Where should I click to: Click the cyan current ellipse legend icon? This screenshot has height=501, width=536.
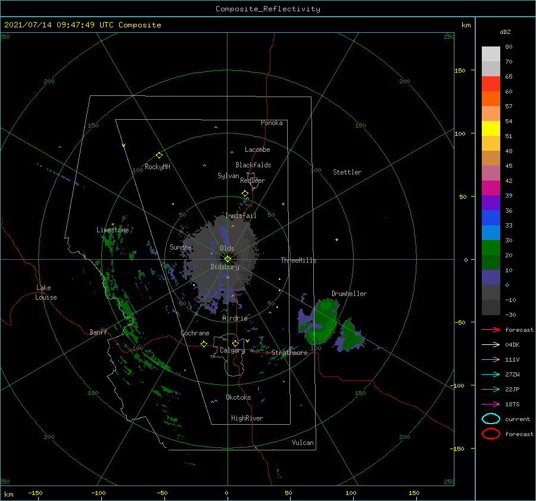[x=491, y=419]
